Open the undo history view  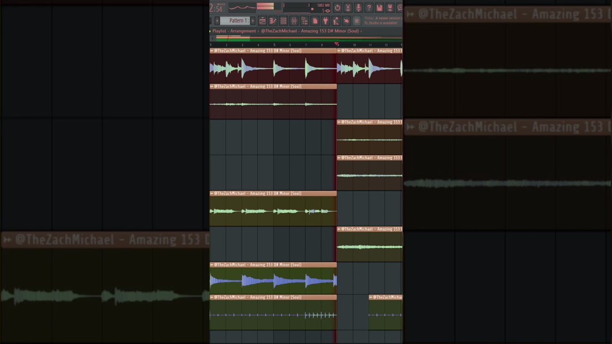(338, 8)
